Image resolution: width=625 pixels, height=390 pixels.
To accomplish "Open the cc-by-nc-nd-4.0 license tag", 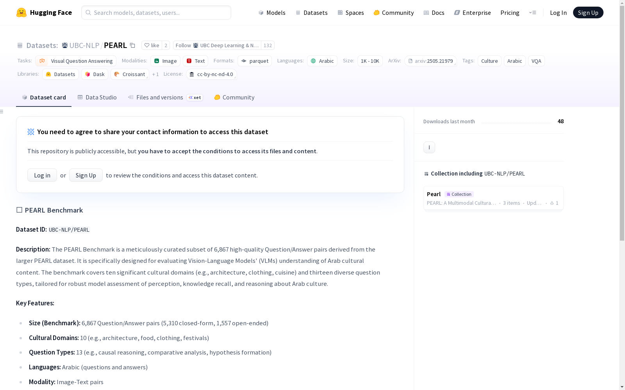I will click(x=211, y=74).
